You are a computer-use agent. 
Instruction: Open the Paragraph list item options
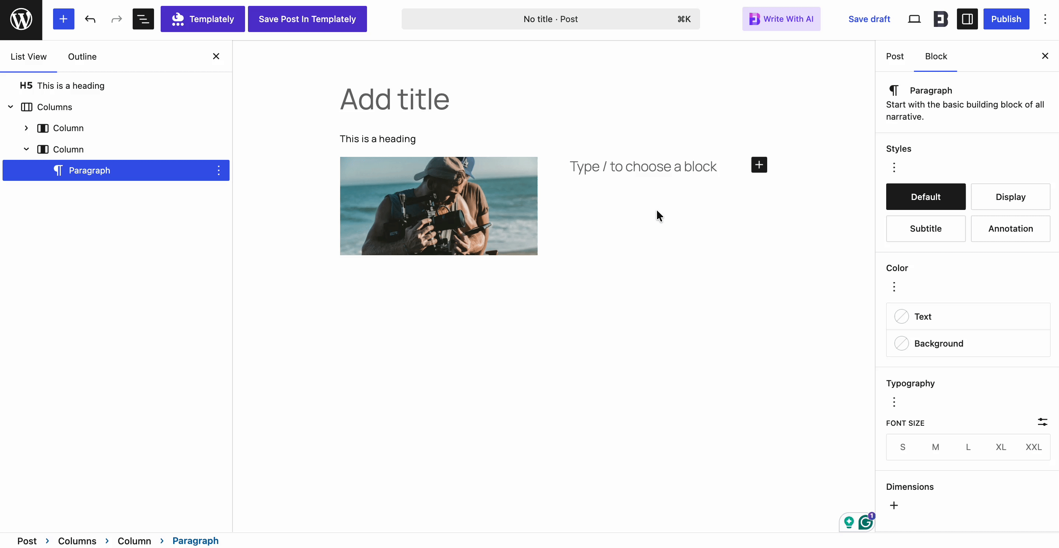click(219, 170)
